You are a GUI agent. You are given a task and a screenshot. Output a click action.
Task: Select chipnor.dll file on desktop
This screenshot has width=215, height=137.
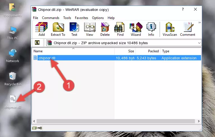13,102
